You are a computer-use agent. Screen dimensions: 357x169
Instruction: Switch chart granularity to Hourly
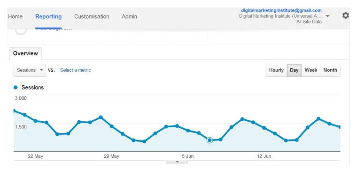[x=276, y=70]
